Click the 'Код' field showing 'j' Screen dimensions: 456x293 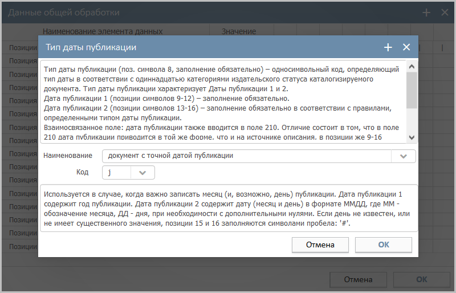coord(117,172)
